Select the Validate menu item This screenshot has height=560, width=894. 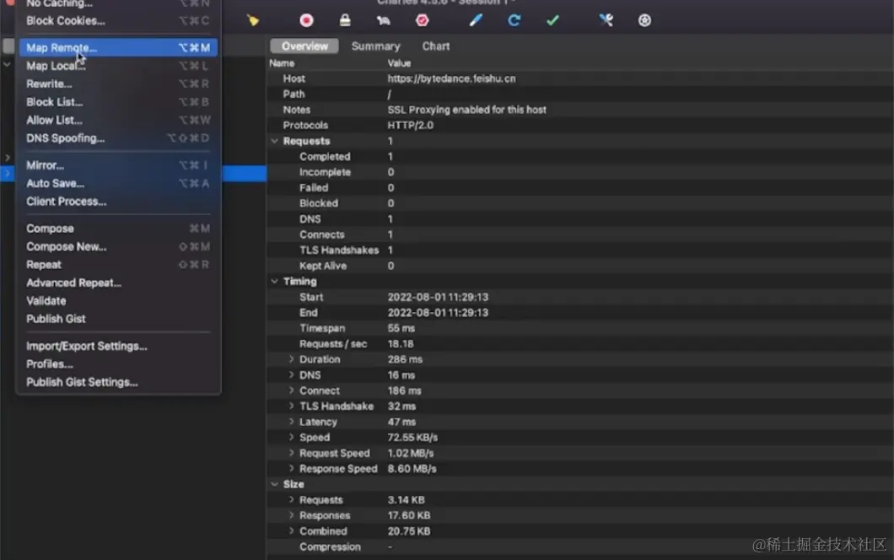coord(118,300)
